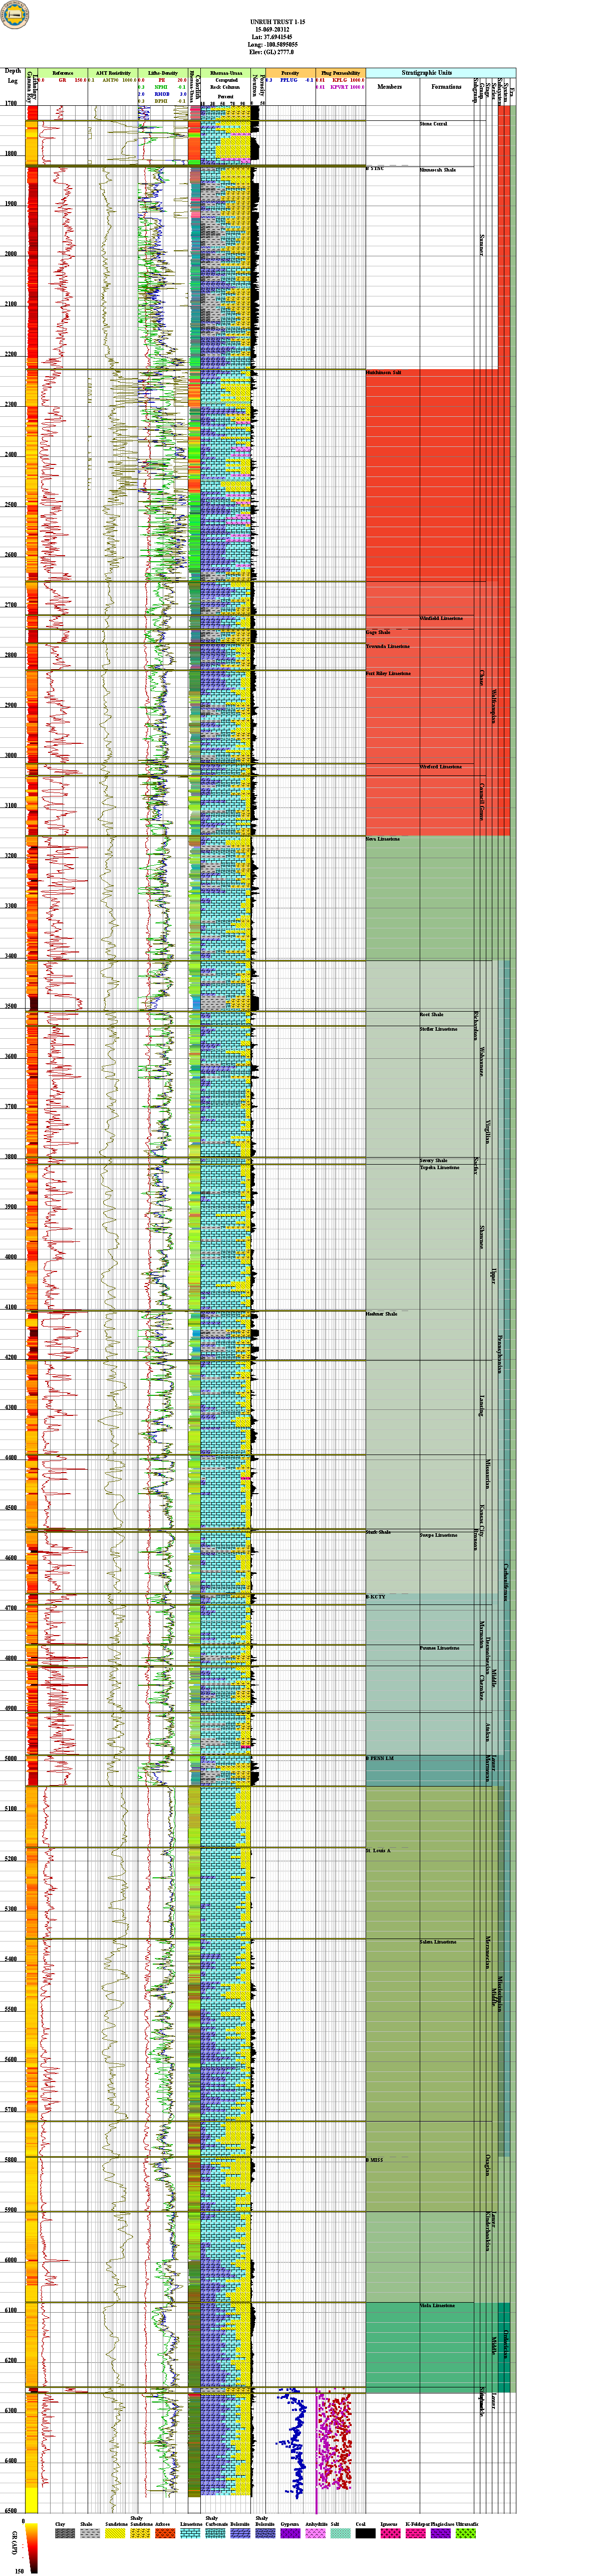The width and height of the screenshot is (591, 2576).
Task: Select the Topeka Limestone label
Action: pos(439,1168)
